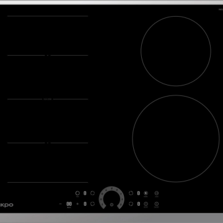The width and height of the screenshot is (223, 223).
Task: Touch the large bottom-right cooking zone circle
Action: (x=176, y=139)
